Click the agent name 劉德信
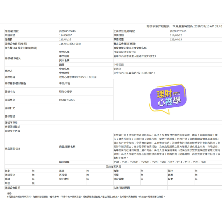Screen dimensions: 224x224 pyautogui.click(x=117, y=69)
